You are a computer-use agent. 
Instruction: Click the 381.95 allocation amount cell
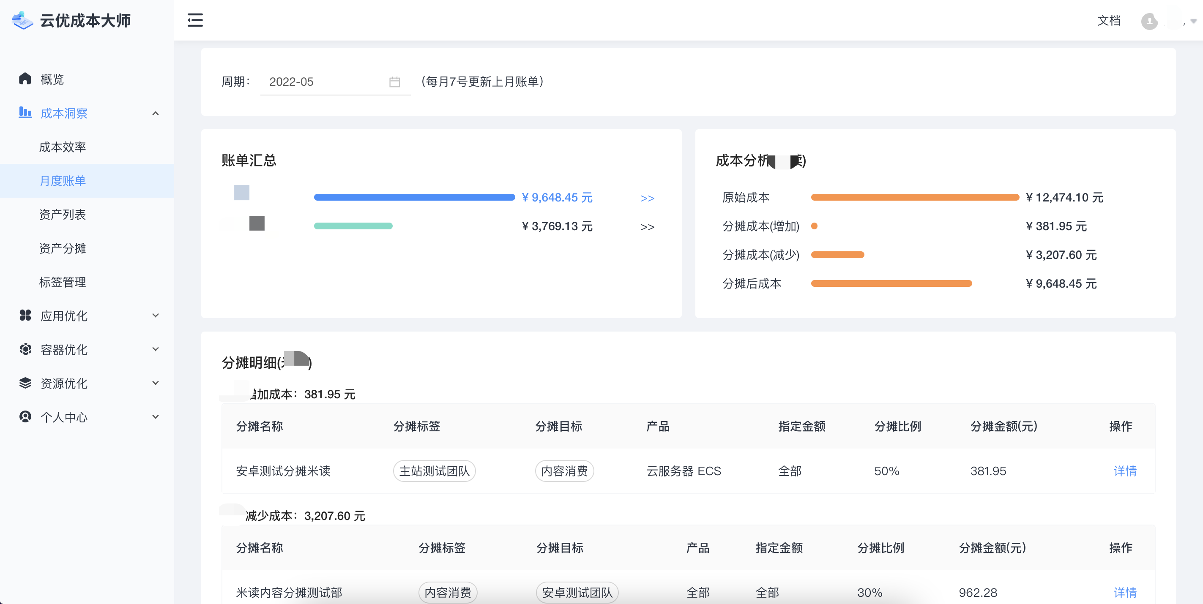[988, 471]
